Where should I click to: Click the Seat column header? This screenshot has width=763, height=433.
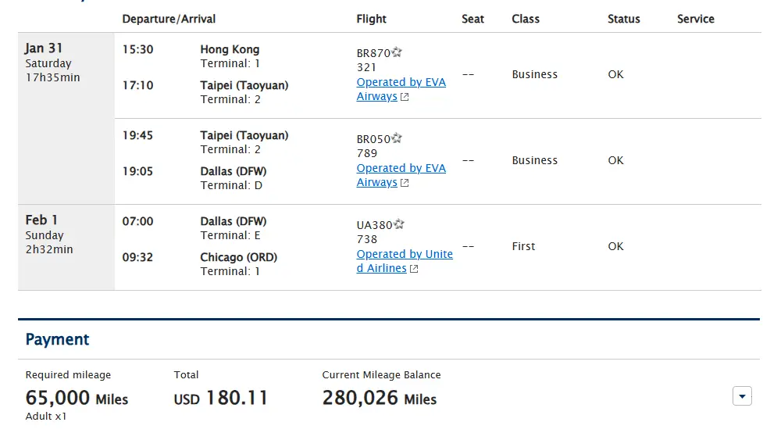pyautogui.click(x=472, y=19)
